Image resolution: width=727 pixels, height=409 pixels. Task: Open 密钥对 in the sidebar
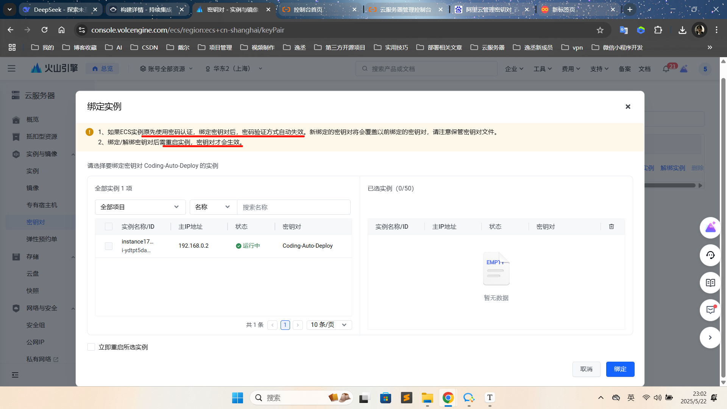tap(36, 222)
